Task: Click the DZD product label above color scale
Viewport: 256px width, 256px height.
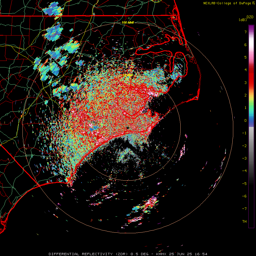Action: (250, 17)
